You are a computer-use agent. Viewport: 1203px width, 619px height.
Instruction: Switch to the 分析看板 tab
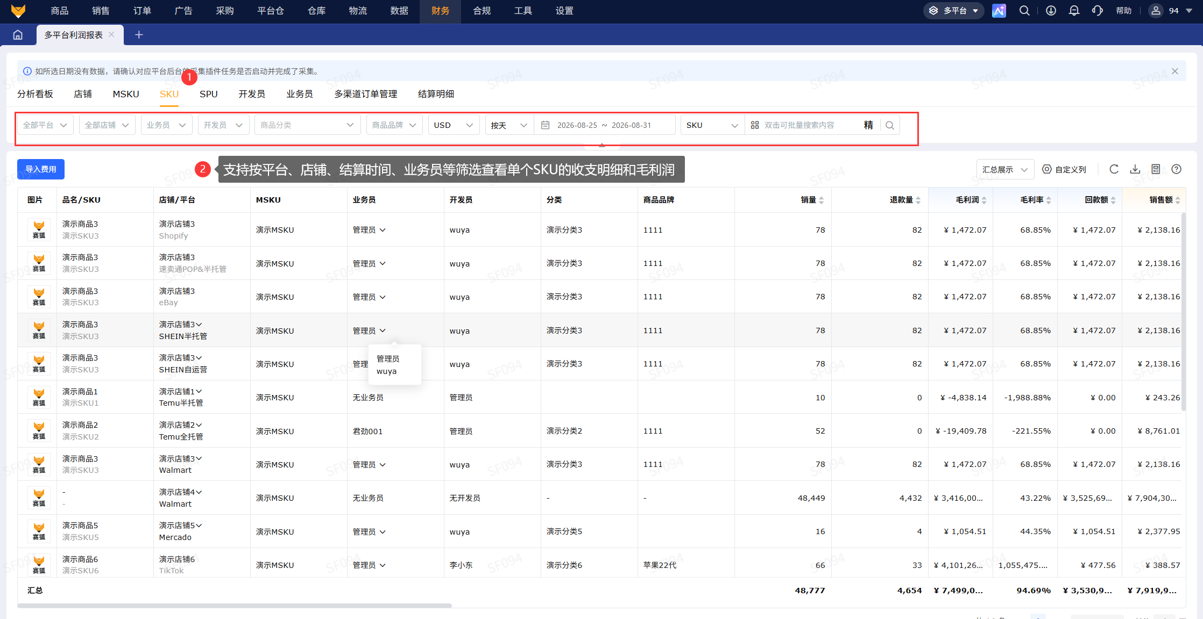35,94
